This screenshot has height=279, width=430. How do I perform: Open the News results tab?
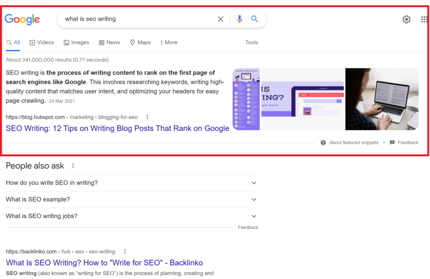pos(110,42)
